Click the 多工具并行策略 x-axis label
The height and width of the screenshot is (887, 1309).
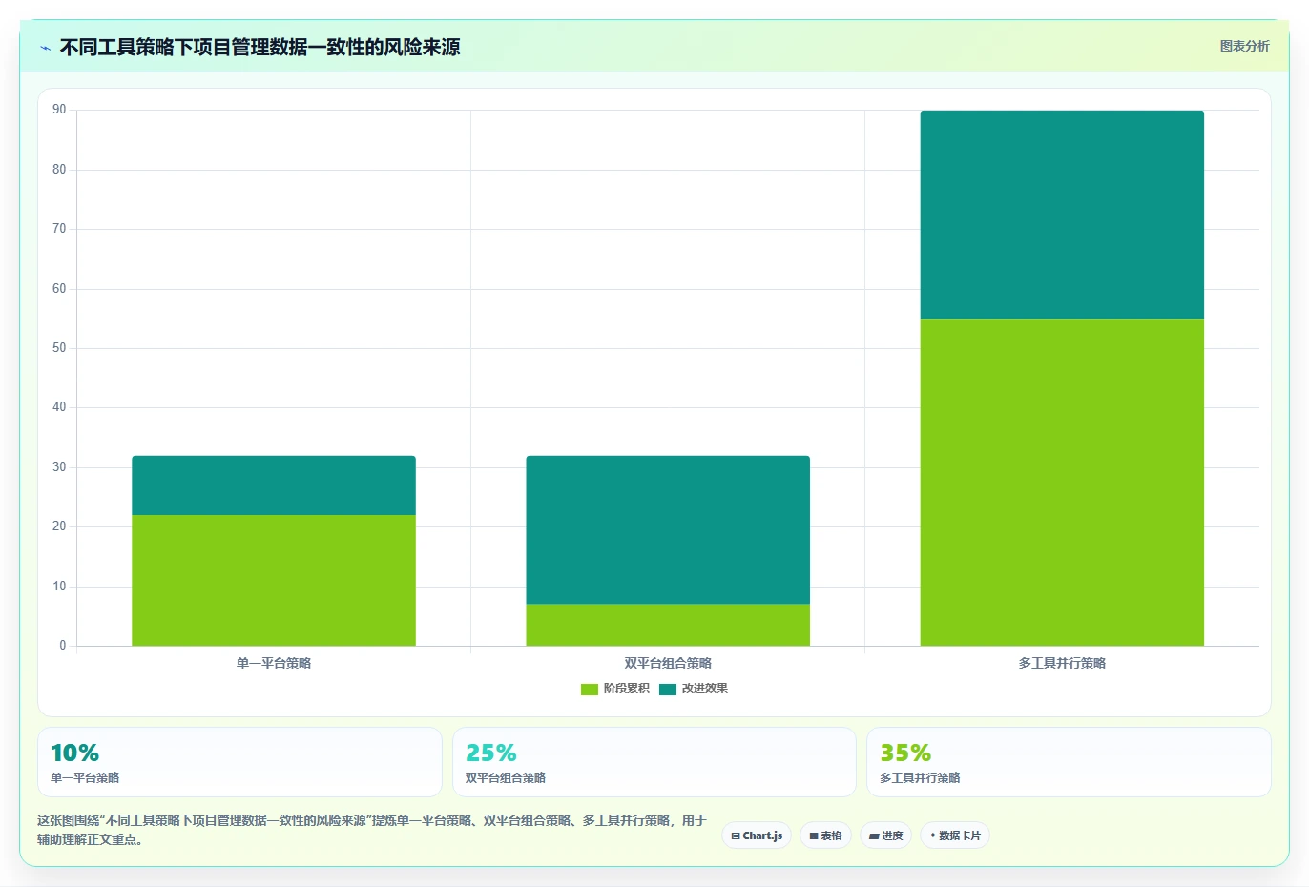pyautogui.click(x=1062, y=663)
